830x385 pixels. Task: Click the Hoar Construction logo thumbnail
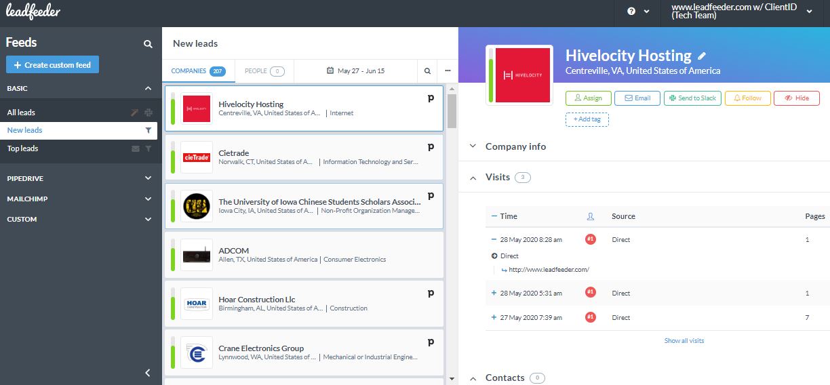(197, 304)
